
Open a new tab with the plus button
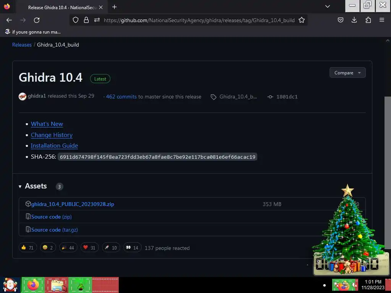(115, 7)
